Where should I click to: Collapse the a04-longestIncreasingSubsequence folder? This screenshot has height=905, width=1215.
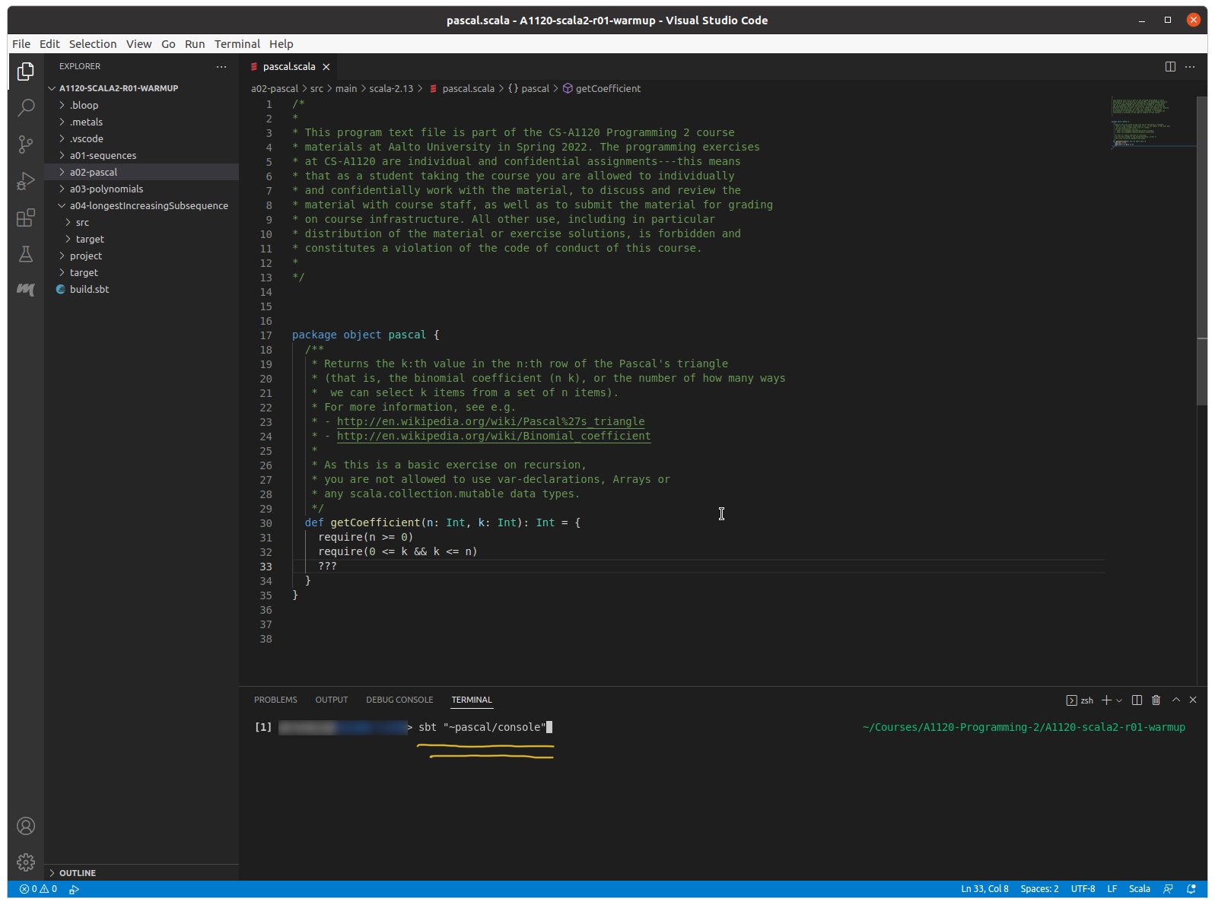pos(148,205)
